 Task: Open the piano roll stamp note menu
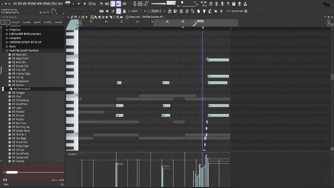(79, 17)
